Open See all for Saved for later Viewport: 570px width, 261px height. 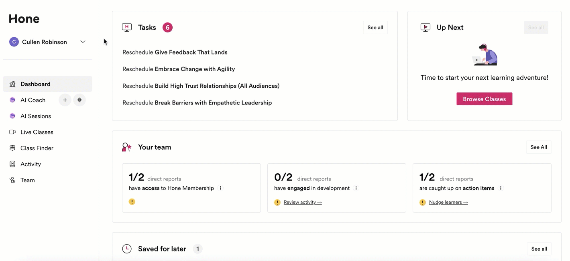pyautogui.click(x=539, y=249)
